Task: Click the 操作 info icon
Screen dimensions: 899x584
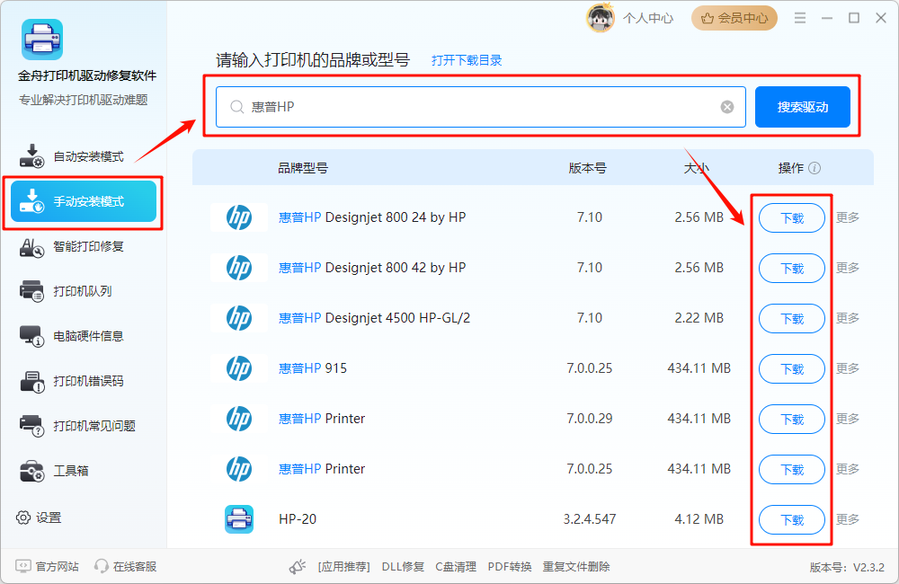Action: click(x=814, y=168)
